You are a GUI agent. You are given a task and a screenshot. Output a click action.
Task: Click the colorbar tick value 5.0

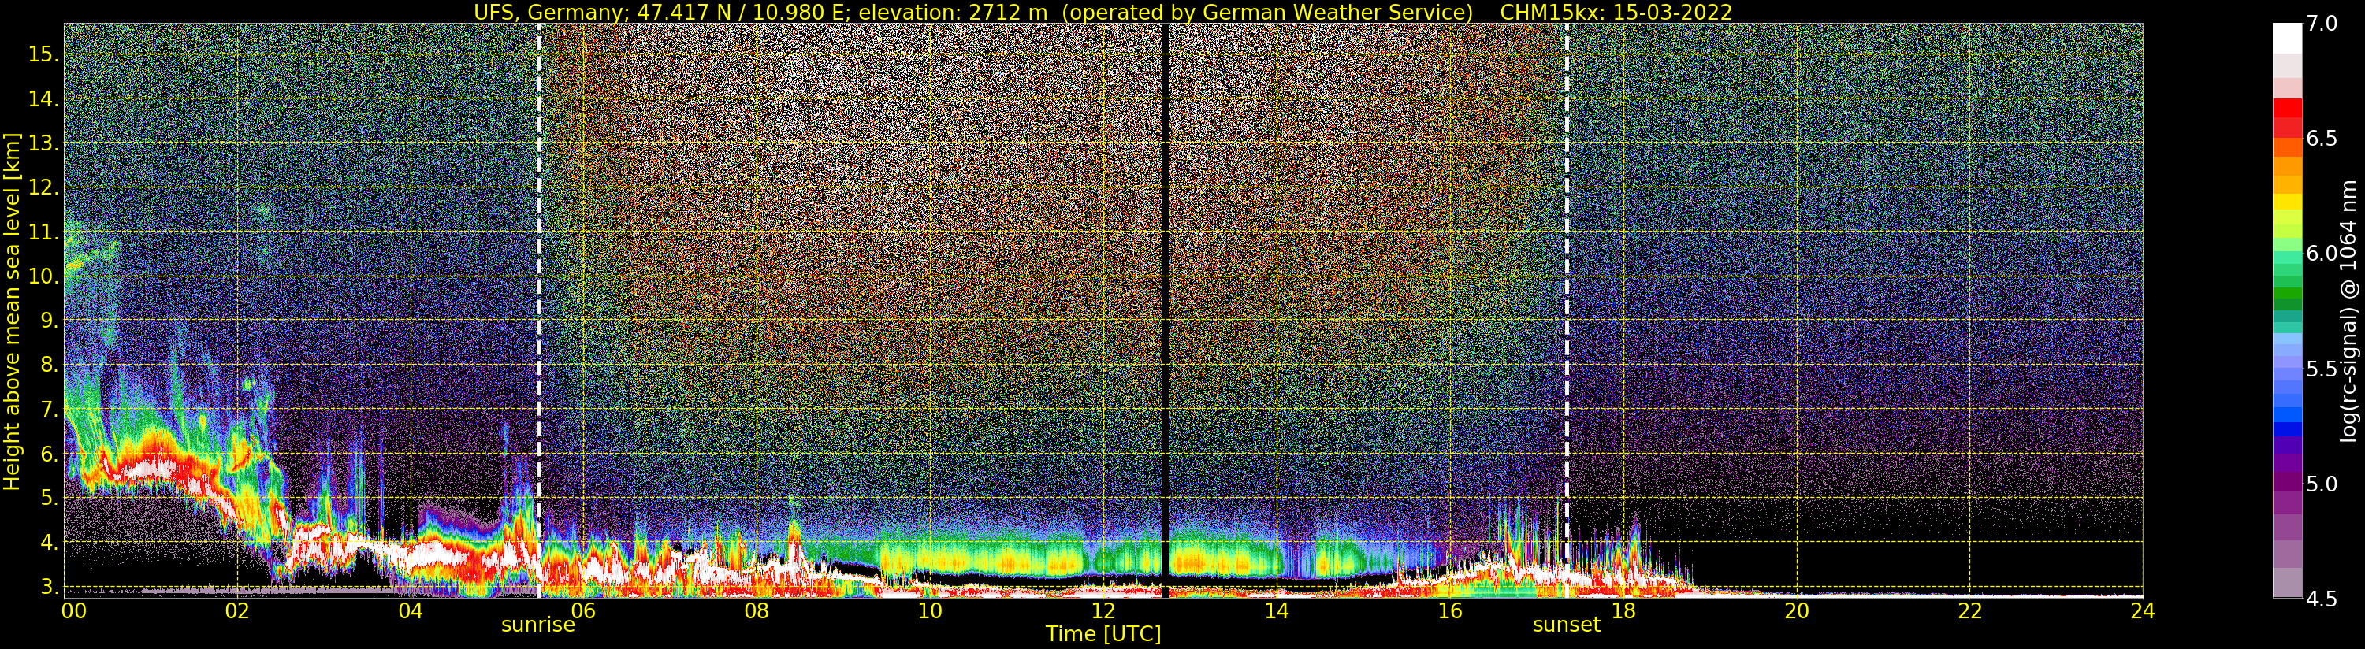[x=2322, y=484]
